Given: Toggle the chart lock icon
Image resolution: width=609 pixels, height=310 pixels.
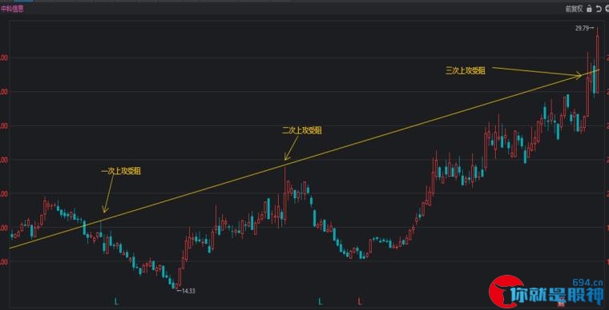Looking at the screenshot, I should [589, 9].
